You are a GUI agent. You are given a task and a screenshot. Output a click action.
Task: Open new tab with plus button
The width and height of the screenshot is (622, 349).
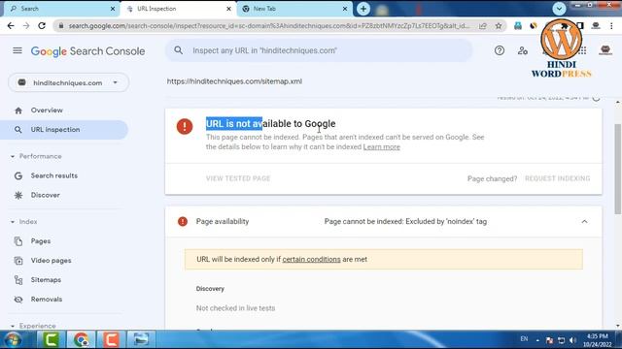363,9
